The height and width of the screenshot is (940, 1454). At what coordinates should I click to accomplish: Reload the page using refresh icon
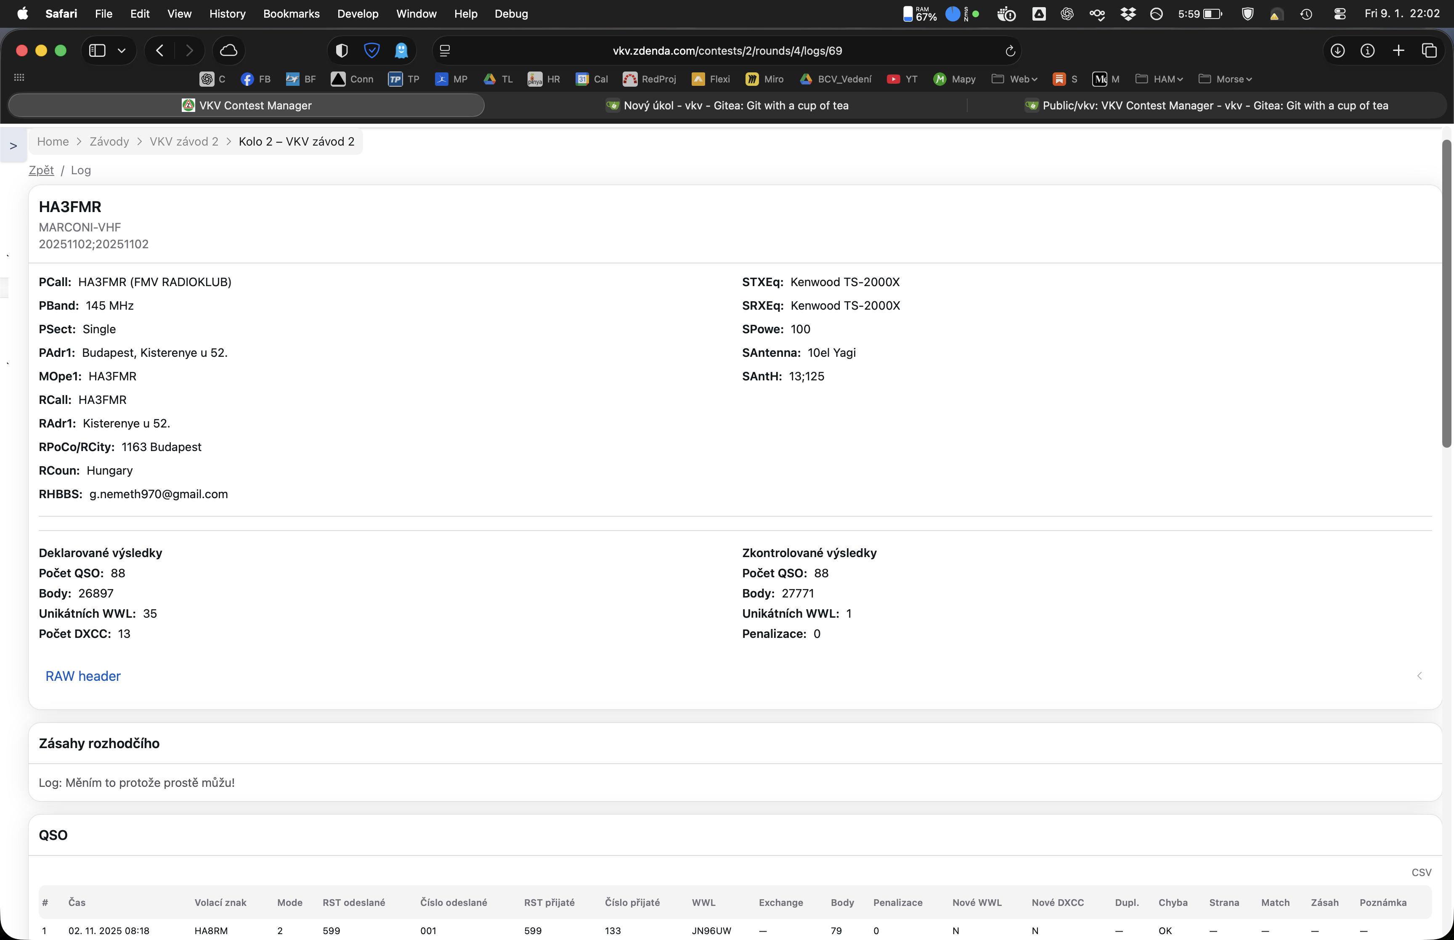click(1010, 50)
